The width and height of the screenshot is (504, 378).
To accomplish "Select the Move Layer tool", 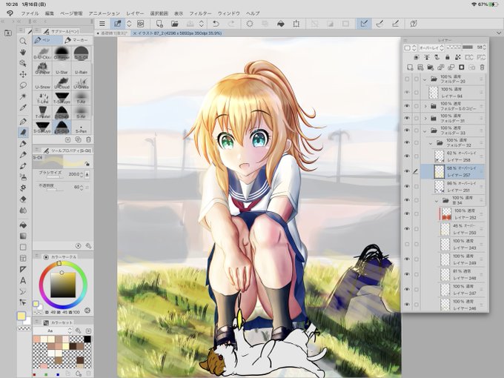I will (23, 74).
